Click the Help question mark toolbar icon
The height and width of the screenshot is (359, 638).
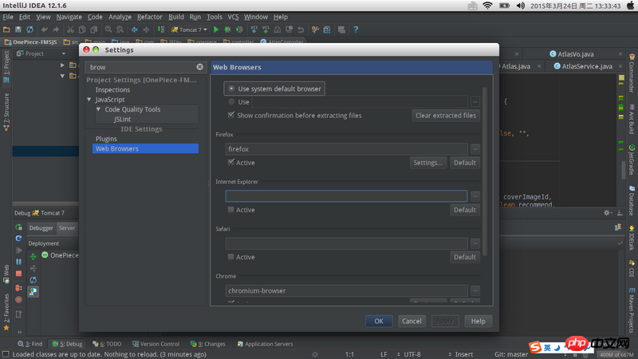tap(356, 30)
